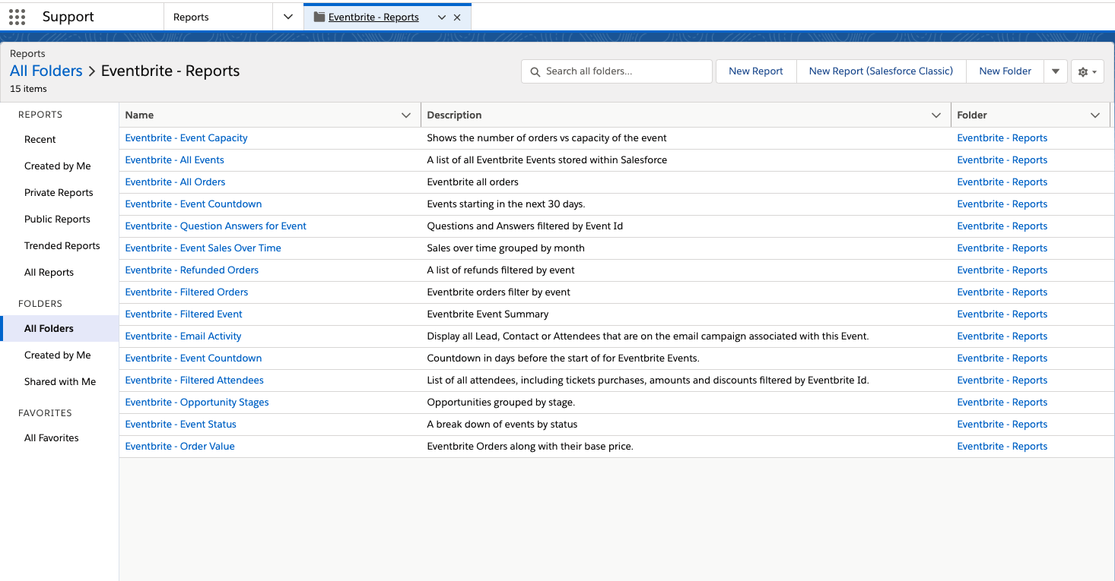Screen dimensions: 1115x581
Task: Focus the Search all folders field
Action: click(617, 71)
